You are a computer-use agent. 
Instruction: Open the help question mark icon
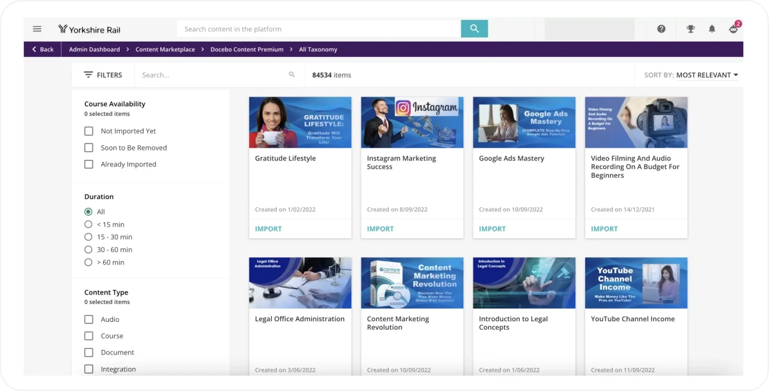coord(661,29)
